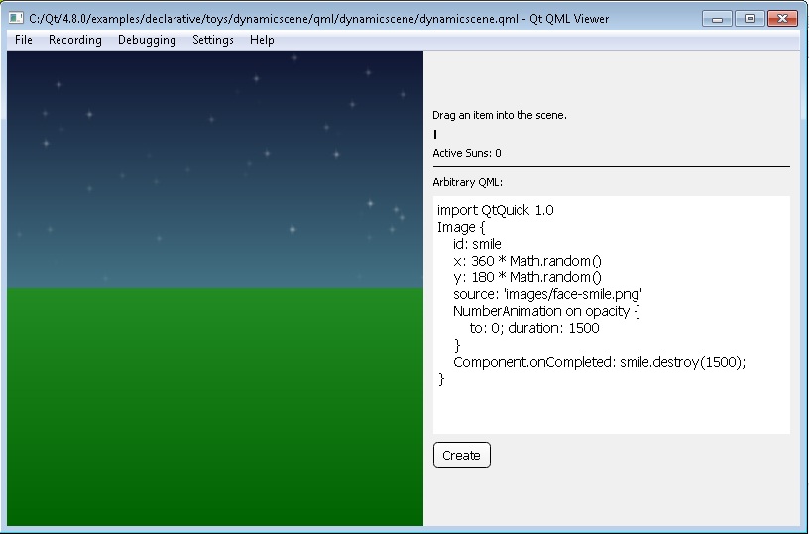The width and height of the screenshot is (811, 534).
Task: Click the source 'images/face-smile.png' line
Action: (x=547, y=294)
